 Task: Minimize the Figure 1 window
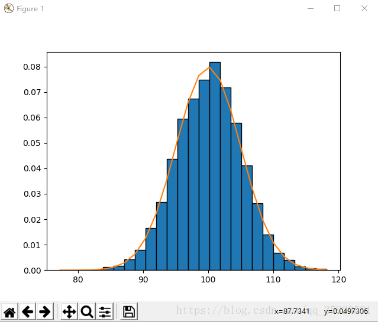pyautogui.click(x=311, y=9)
